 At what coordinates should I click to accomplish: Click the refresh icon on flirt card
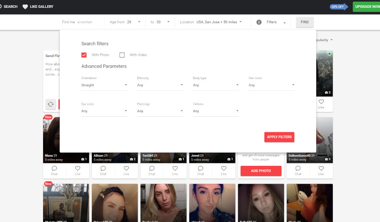(51, 104)
